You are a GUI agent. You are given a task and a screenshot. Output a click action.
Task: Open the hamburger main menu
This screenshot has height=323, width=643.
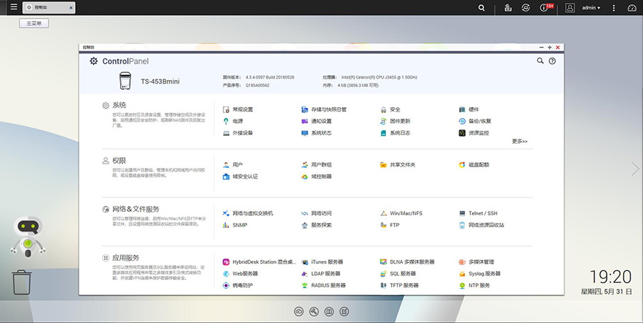(8, 8)
